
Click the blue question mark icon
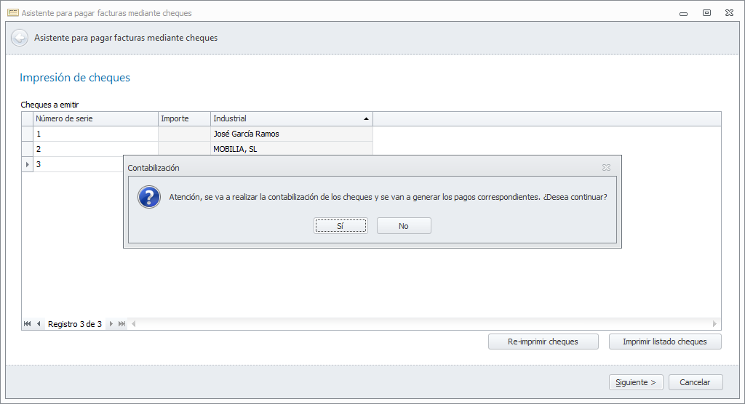(149, 197)
